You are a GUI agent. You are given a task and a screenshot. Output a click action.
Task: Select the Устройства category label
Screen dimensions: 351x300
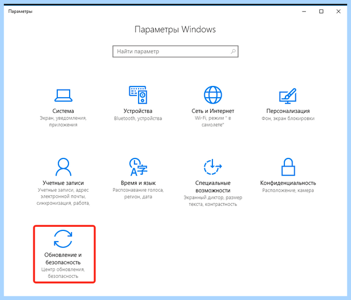pyautogui.click(x=138, y=111)
